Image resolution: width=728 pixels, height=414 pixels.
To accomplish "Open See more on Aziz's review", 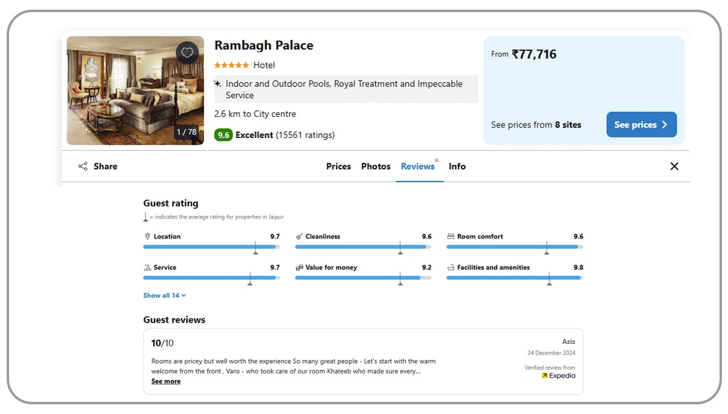I will tap(165, 381).
